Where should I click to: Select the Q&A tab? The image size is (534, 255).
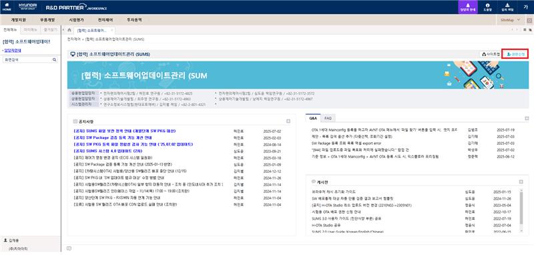[313, 118]
